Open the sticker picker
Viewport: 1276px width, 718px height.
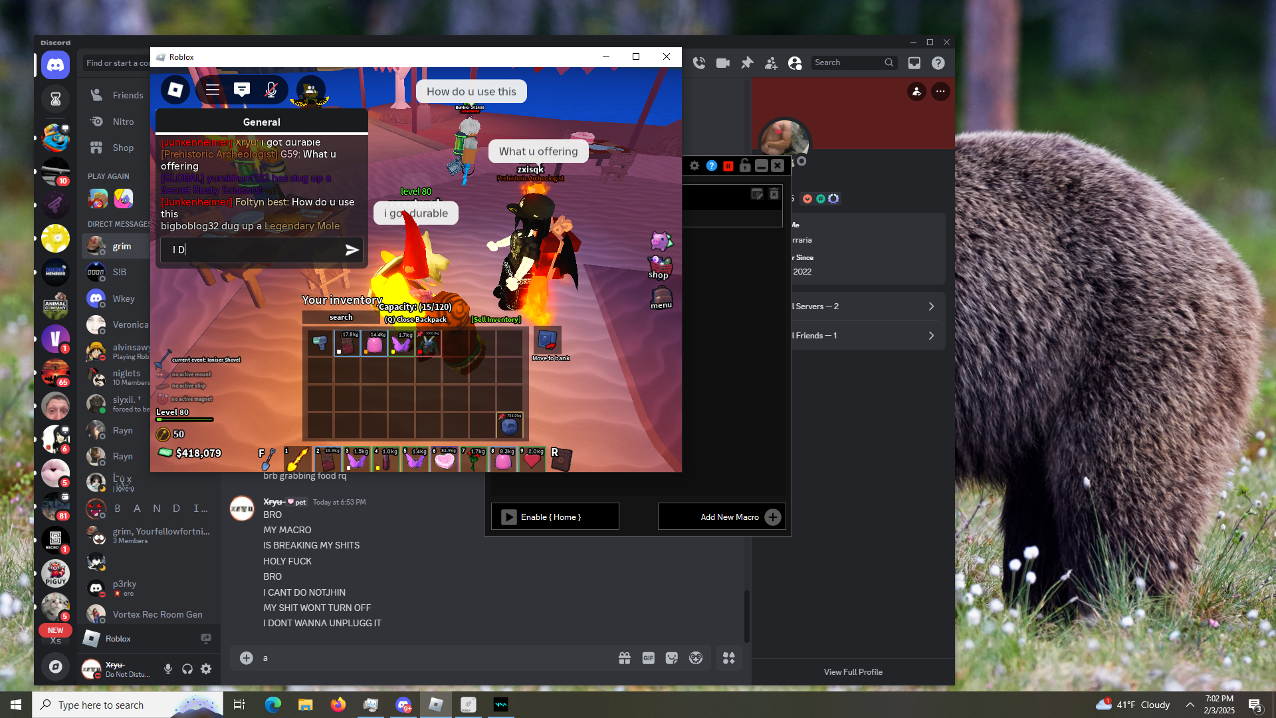click(672, 658)
